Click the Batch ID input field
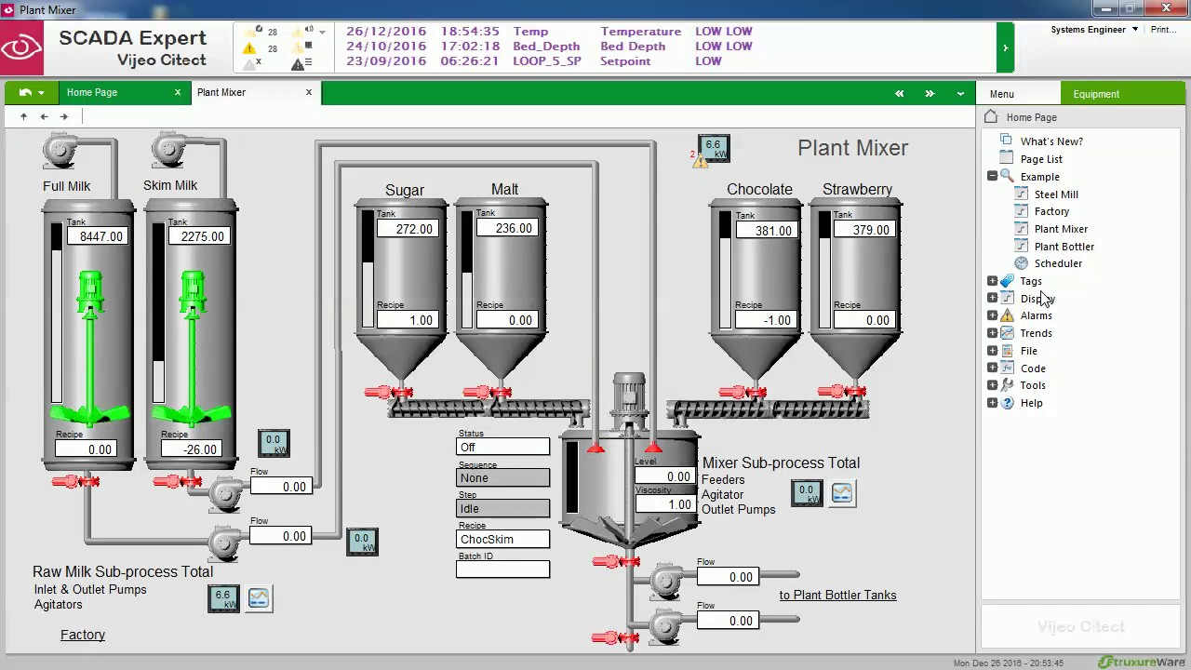 [x=502, y=569]
